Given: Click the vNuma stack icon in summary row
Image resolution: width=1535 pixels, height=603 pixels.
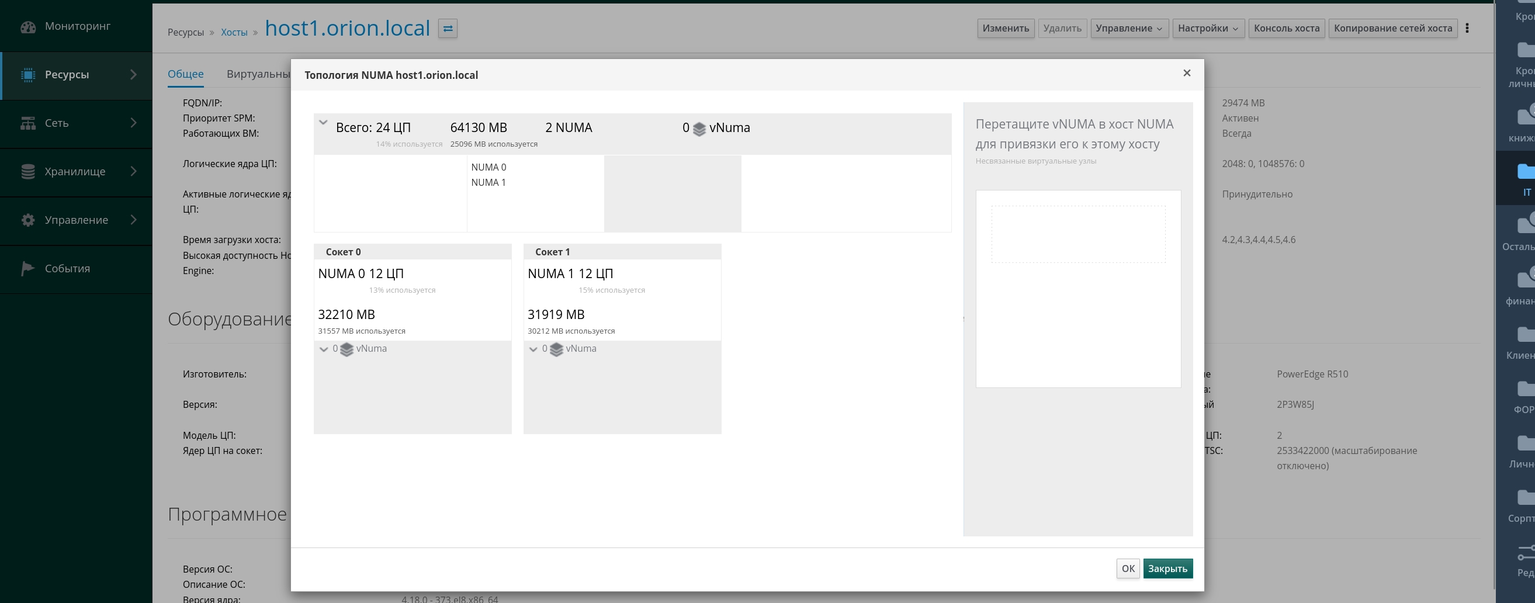Looking at the screenshot, I should (x=699, y=129).
